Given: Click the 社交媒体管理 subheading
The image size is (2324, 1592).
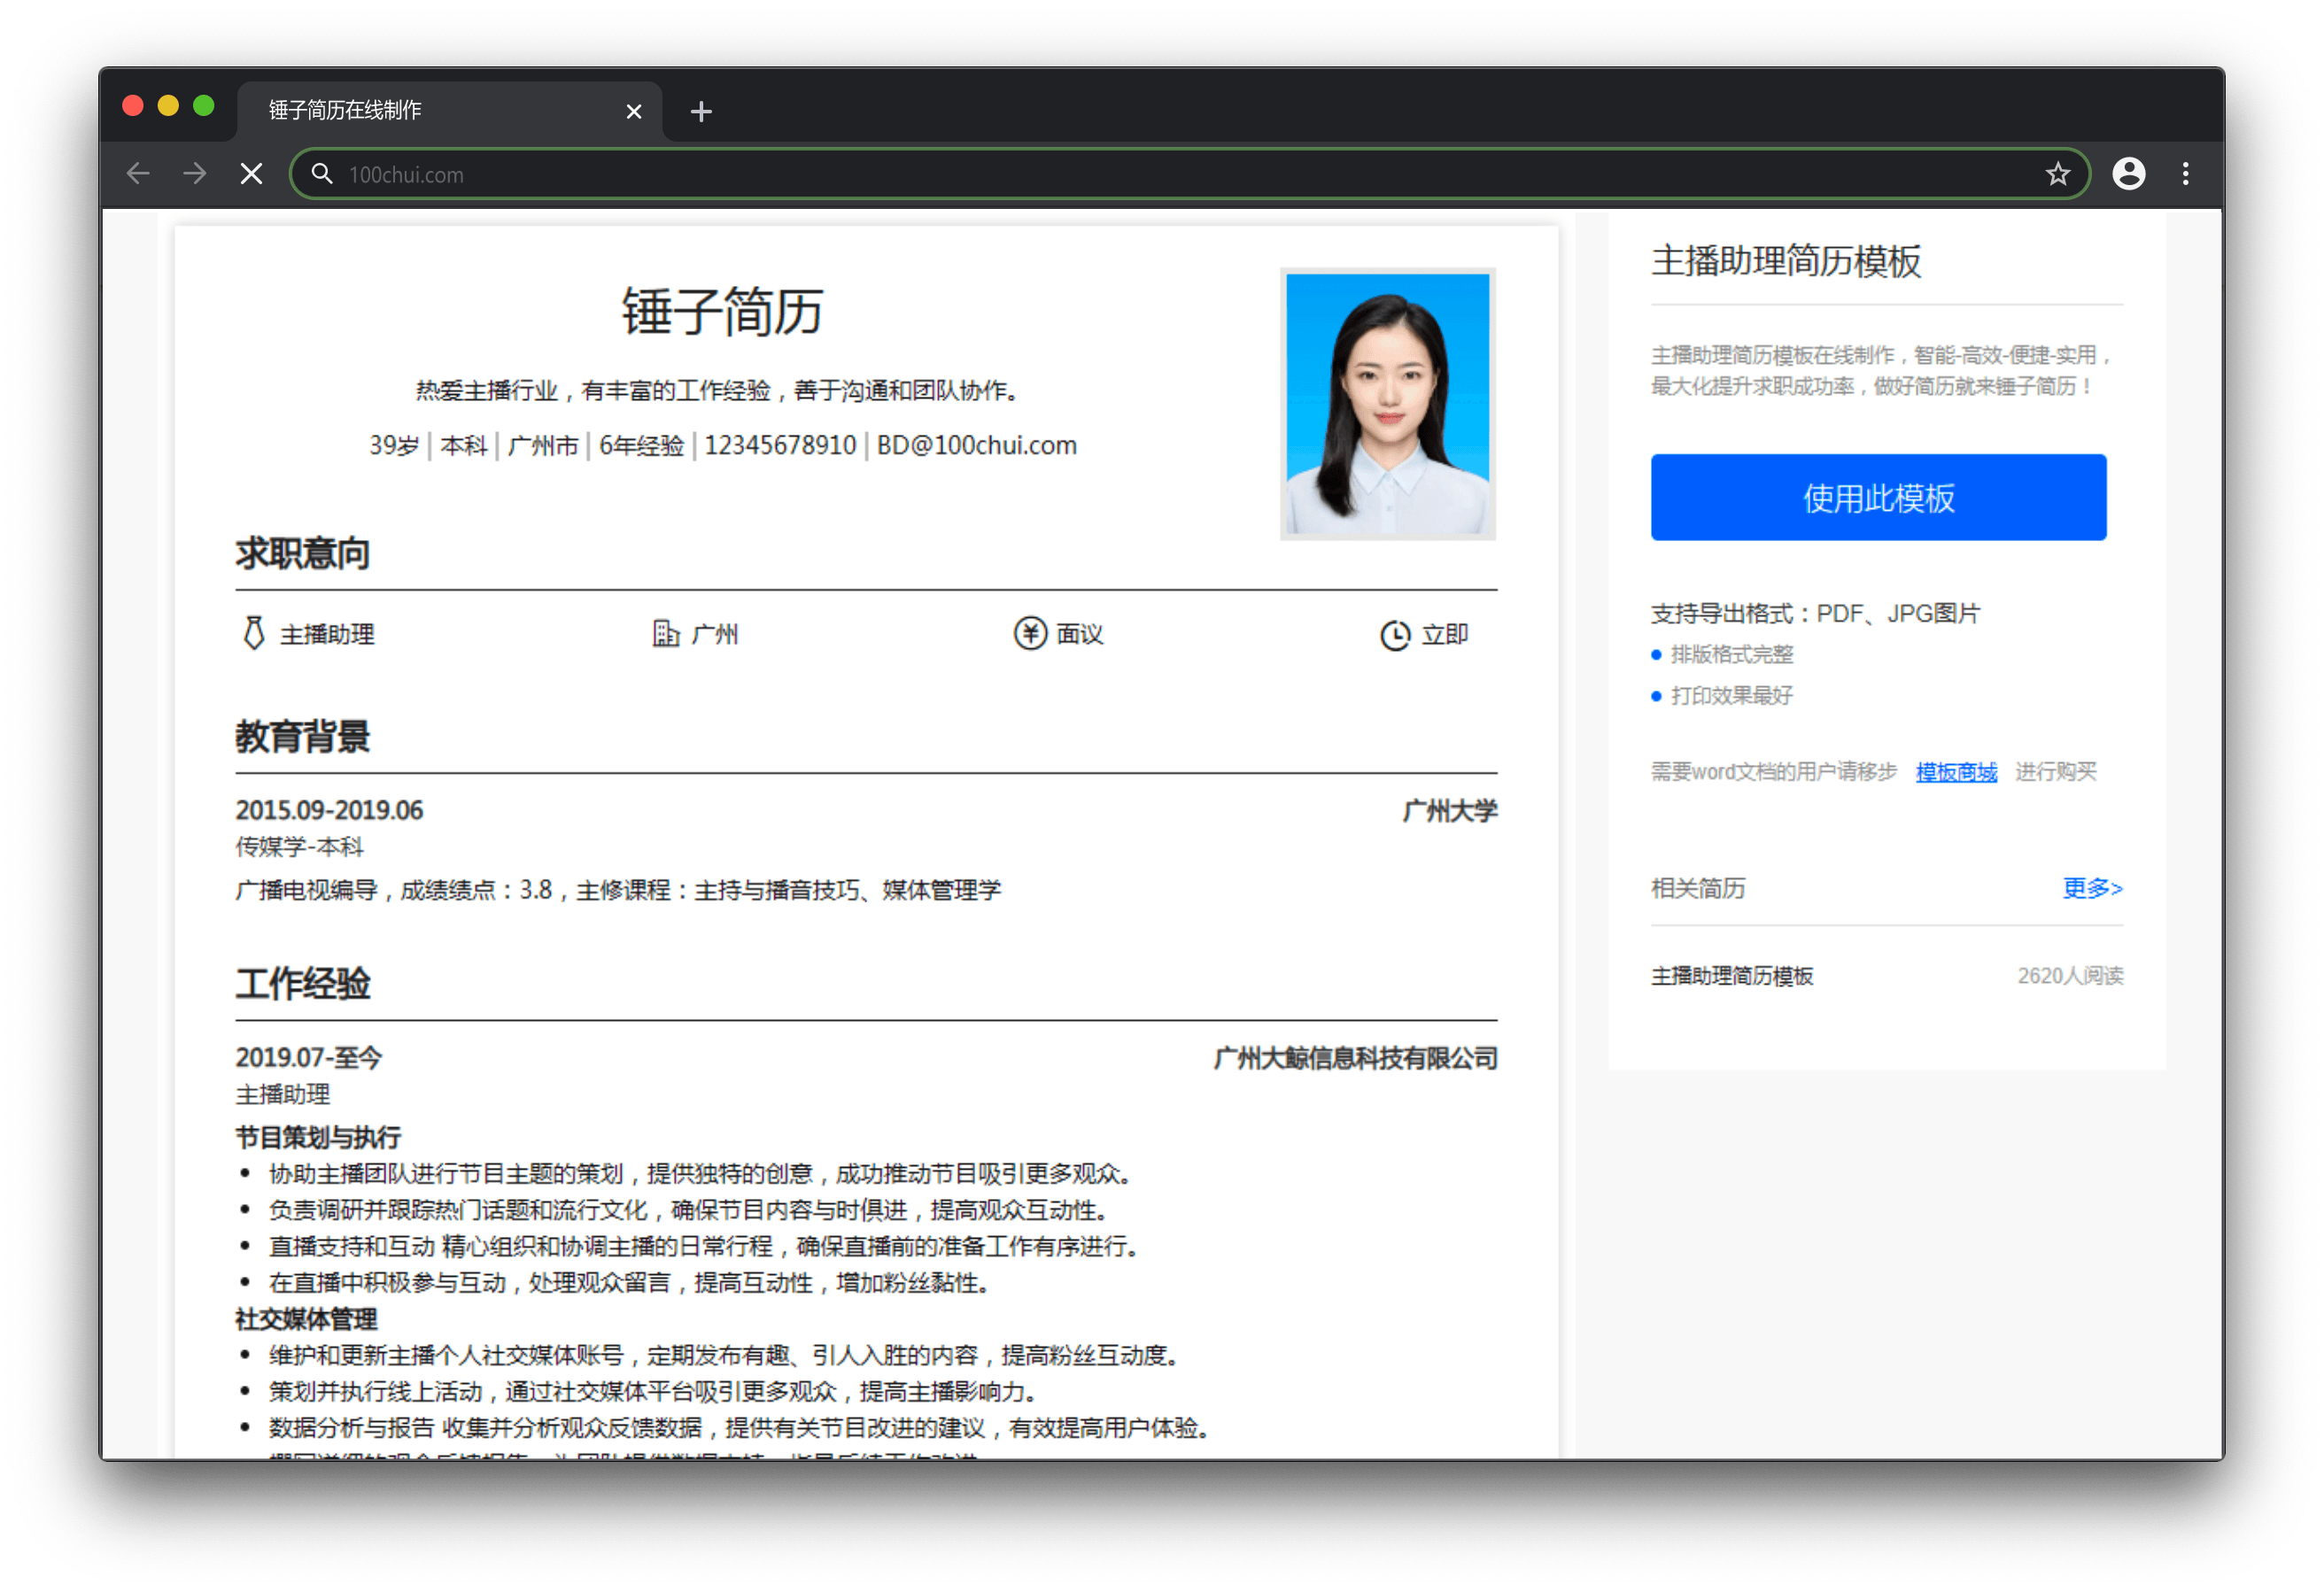Looking at the screenshot, I should point(306,1319).
